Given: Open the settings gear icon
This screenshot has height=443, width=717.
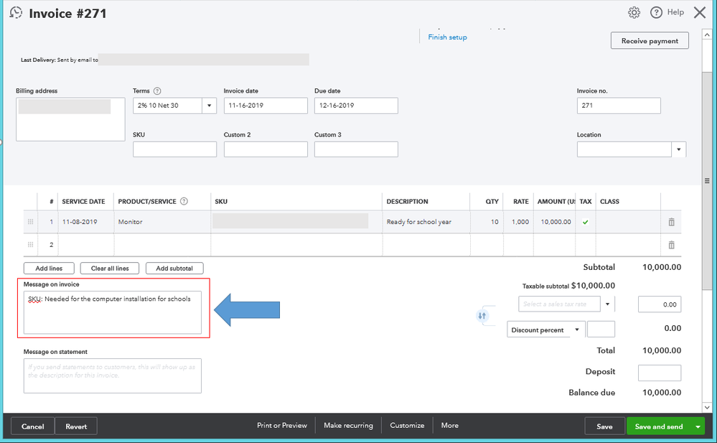Looking at the screenshot, I should point(634,12).
